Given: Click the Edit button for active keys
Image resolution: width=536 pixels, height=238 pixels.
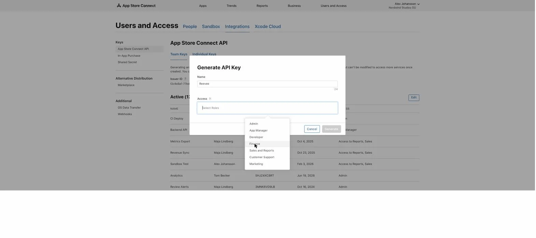Looking at the screenshot, I should point(414,98).
